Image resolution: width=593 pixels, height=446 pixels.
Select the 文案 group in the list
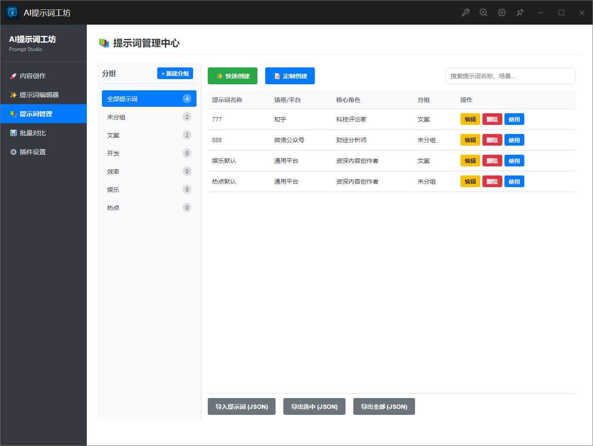click(149, 135)
